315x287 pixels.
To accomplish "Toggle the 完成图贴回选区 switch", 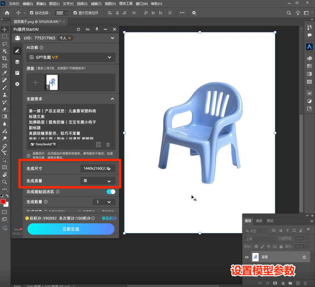I will tap(111, 192).
